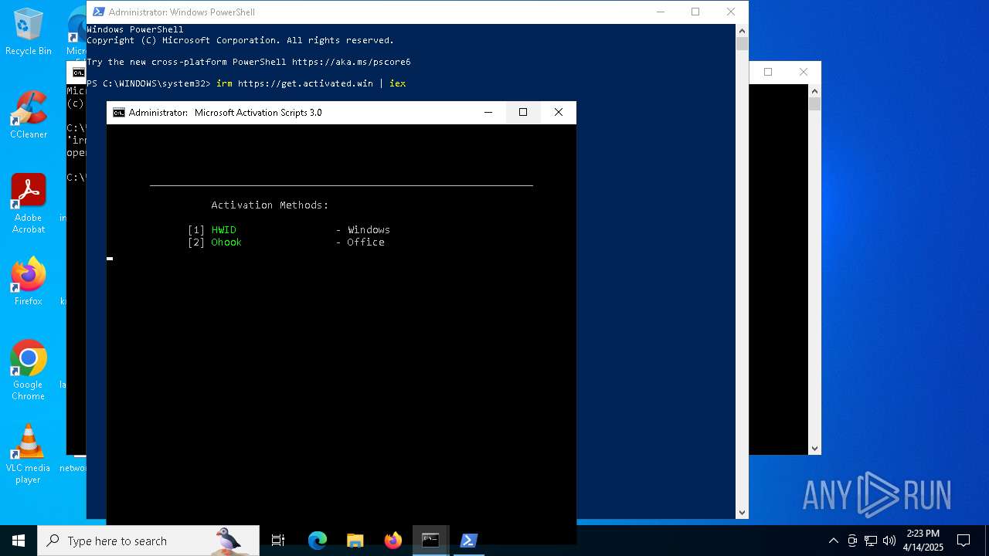Open the network icon in system tray
989x556 pixels.
click(x=871, y=541)
